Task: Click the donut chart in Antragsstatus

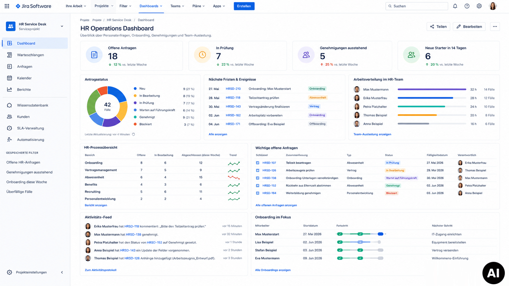Action: [107, 106]
